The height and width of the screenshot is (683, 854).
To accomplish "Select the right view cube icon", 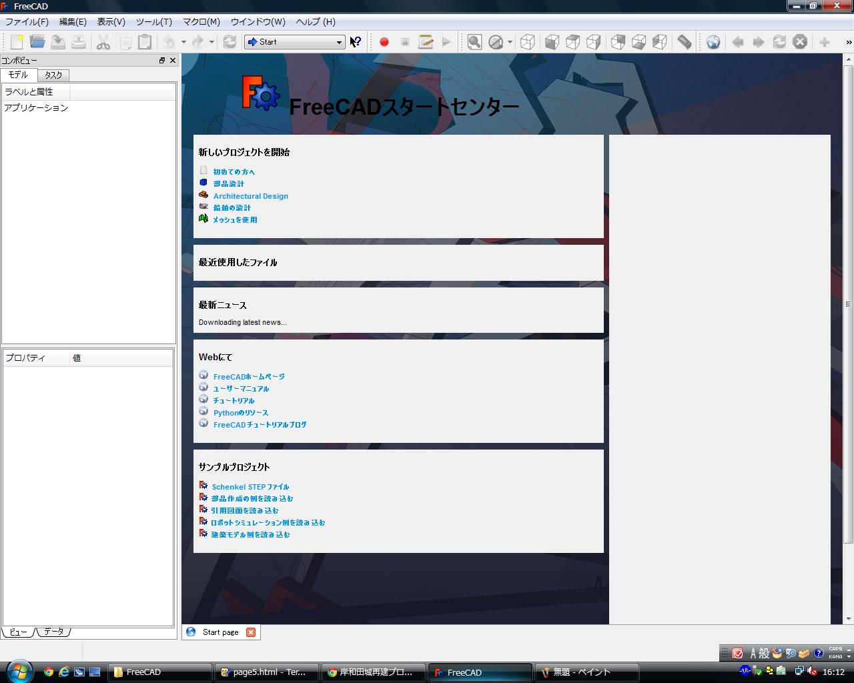I will pos(593,42).
